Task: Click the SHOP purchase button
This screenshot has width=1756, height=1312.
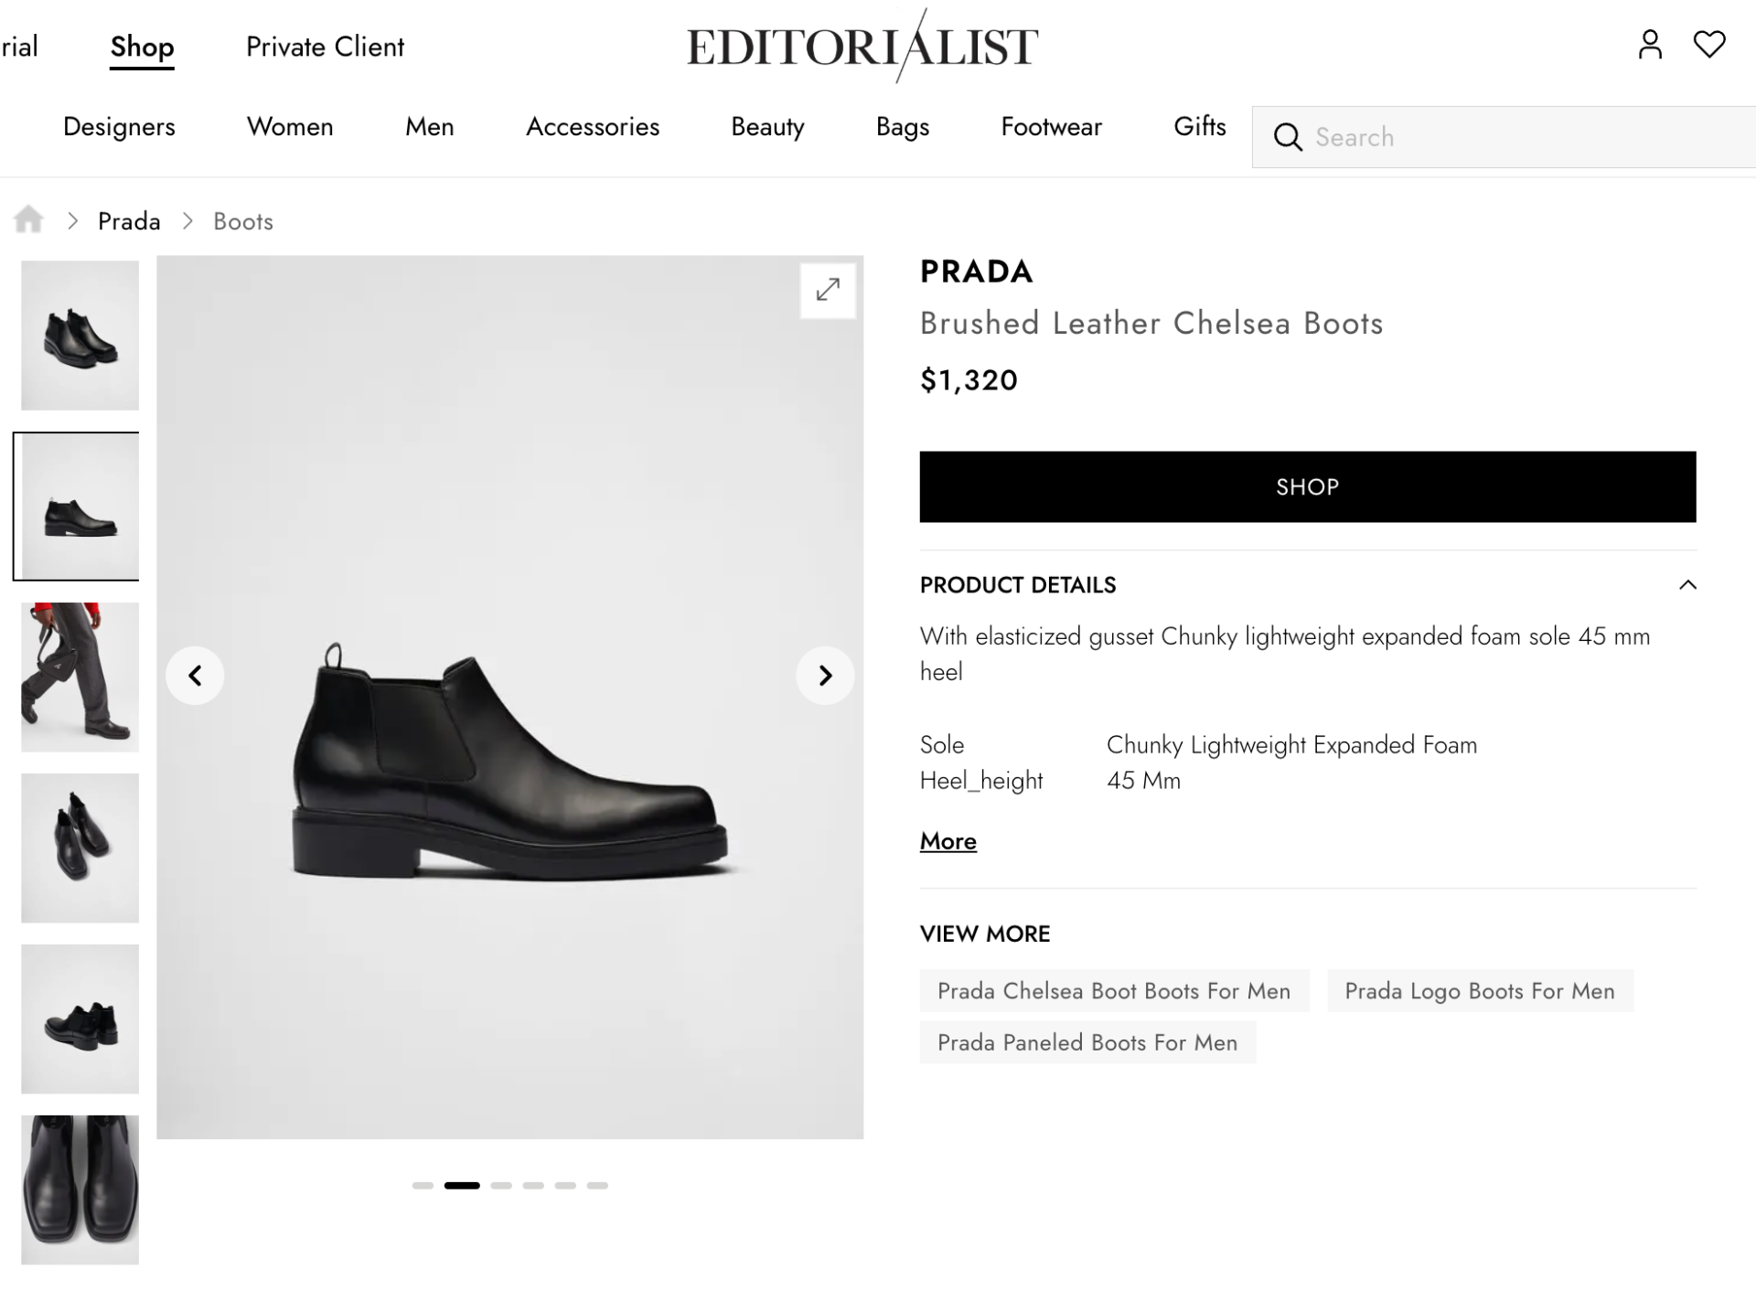Action: pyautogui.click(x=1306, y=486)
